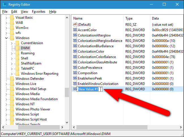Click the values pane horizontal scrollbar thumb

click(x=112, y=127)
